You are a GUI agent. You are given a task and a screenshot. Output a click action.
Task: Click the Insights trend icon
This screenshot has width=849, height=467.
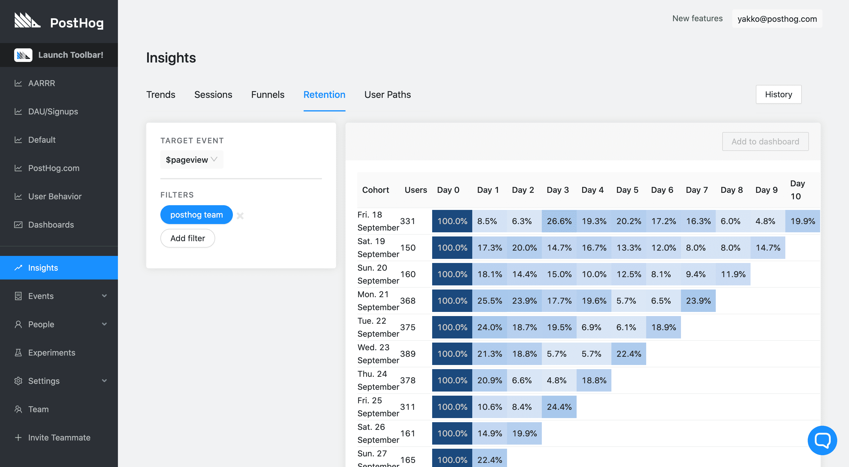18,268
